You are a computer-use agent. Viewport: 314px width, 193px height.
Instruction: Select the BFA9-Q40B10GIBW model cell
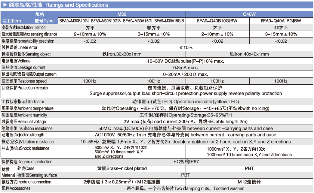[x=217, y=21]
